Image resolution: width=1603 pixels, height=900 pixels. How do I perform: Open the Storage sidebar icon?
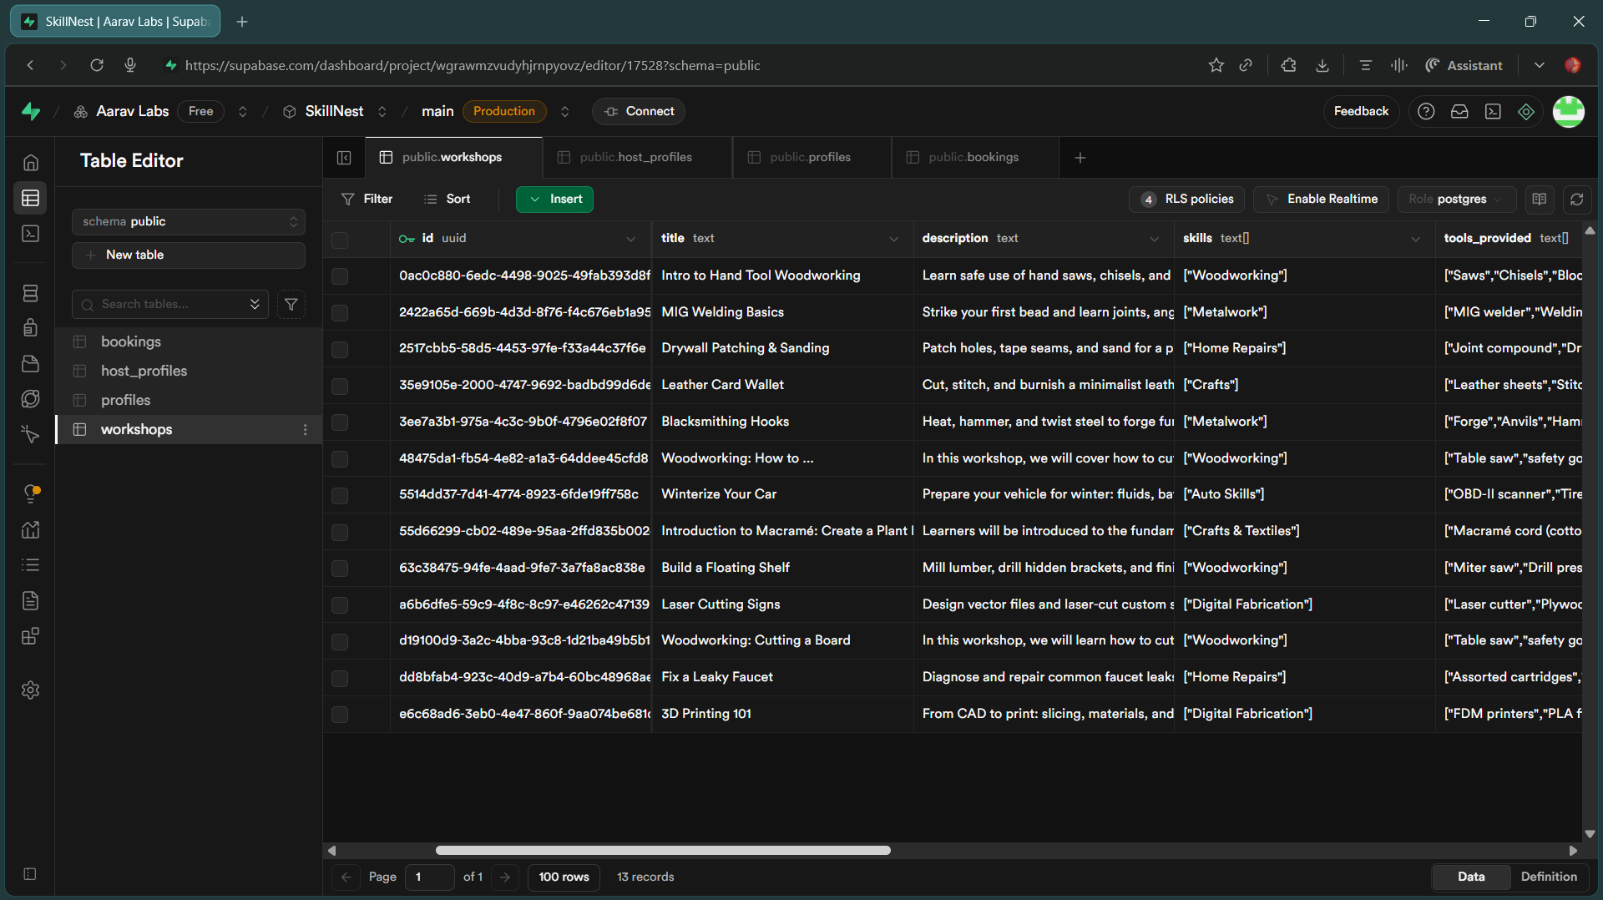(31, 363)
